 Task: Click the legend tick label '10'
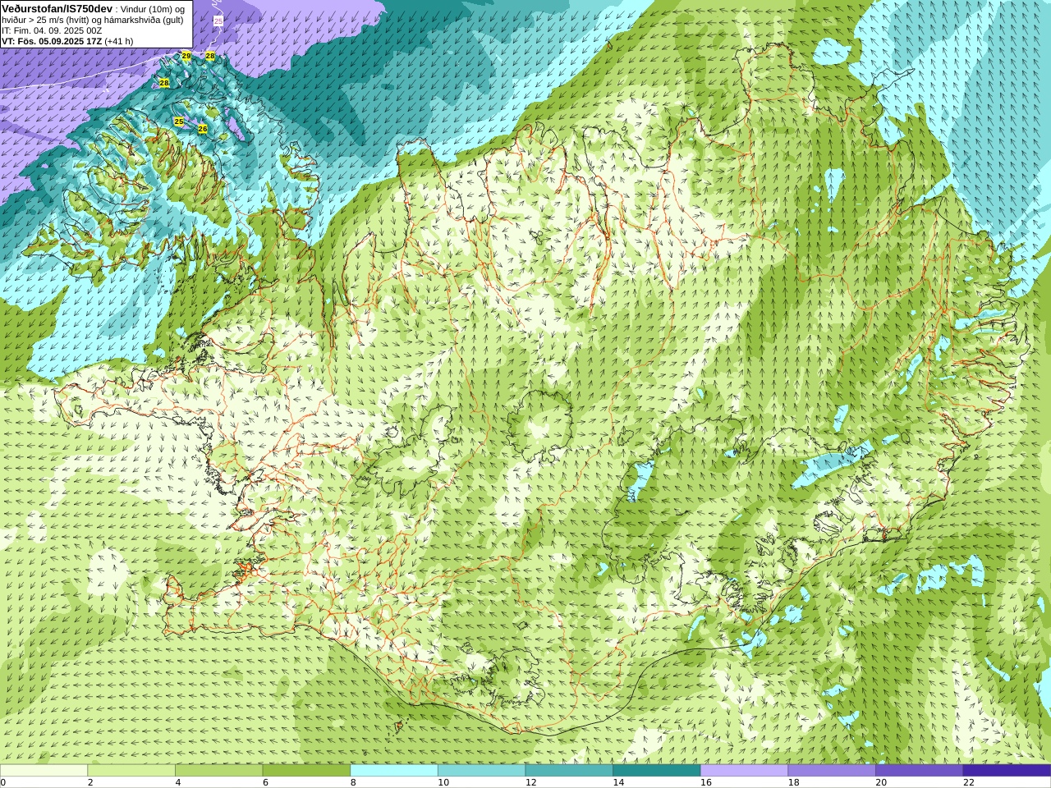tap(443, 782)
